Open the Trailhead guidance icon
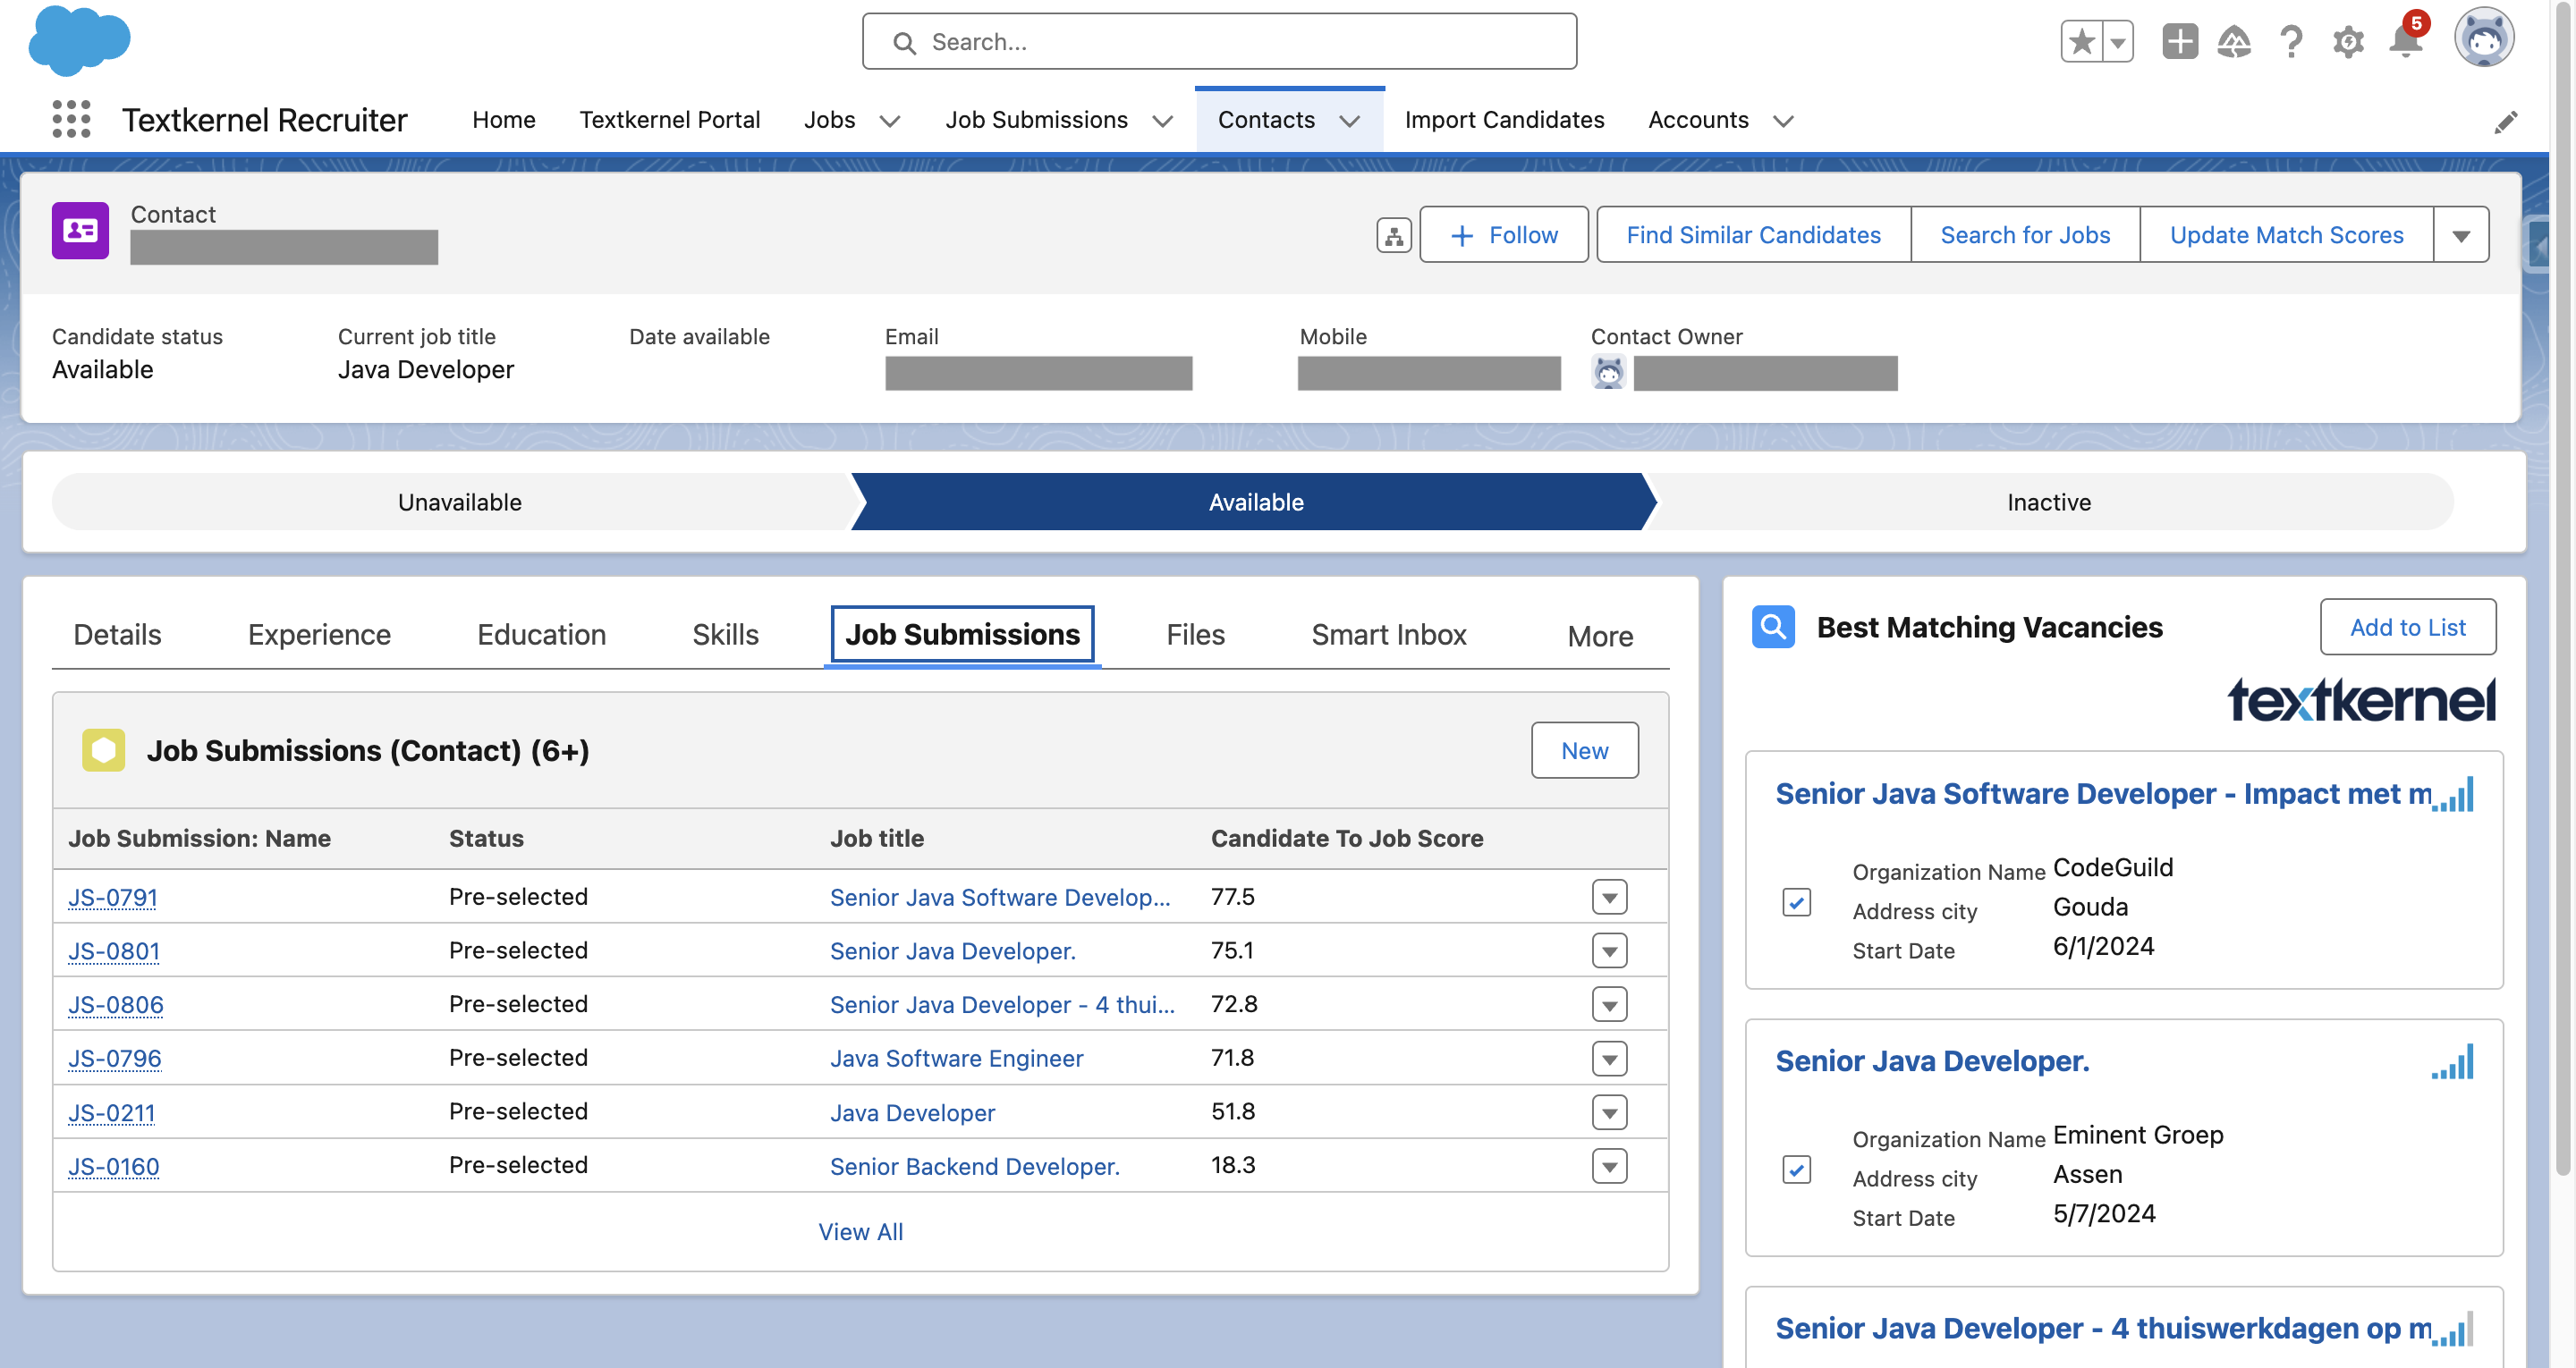The image size is (2576, 1368). (x=2234, y=42)
